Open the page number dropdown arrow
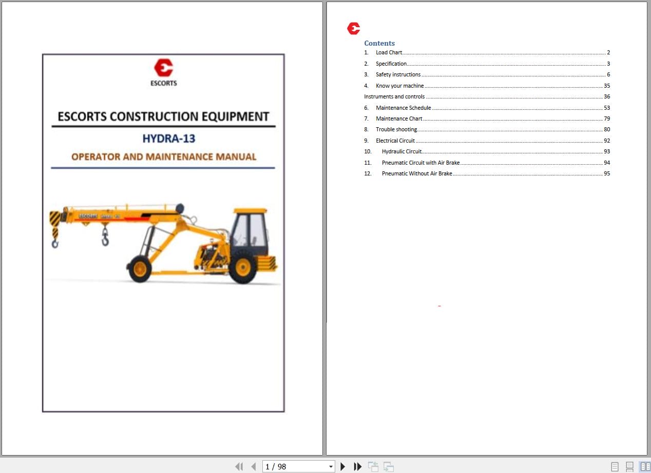The height and width of the screenshot is (473, 651). (x=331, y=466)
